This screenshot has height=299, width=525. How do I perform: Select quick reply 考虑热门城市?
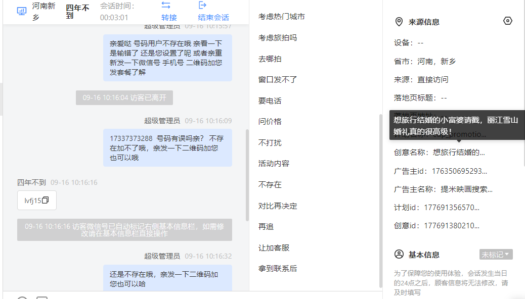pos(281,17)
